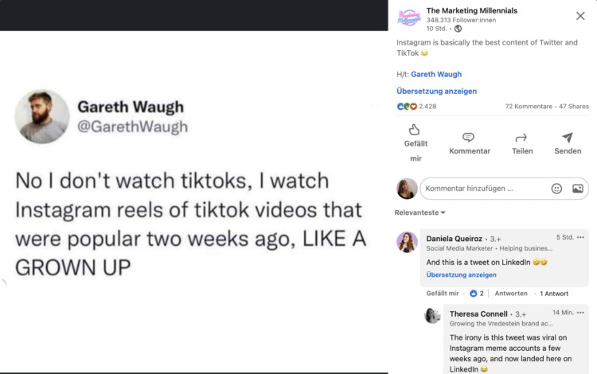Click Antworten under Daniela Queiroz's comment
This screenshot has height=374, width=597.
pos(511,294)
